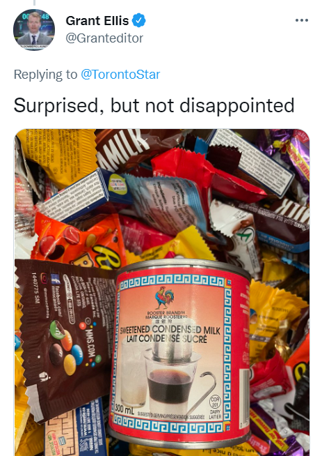Open the @TorontoStar mention link

click(120, 75)
